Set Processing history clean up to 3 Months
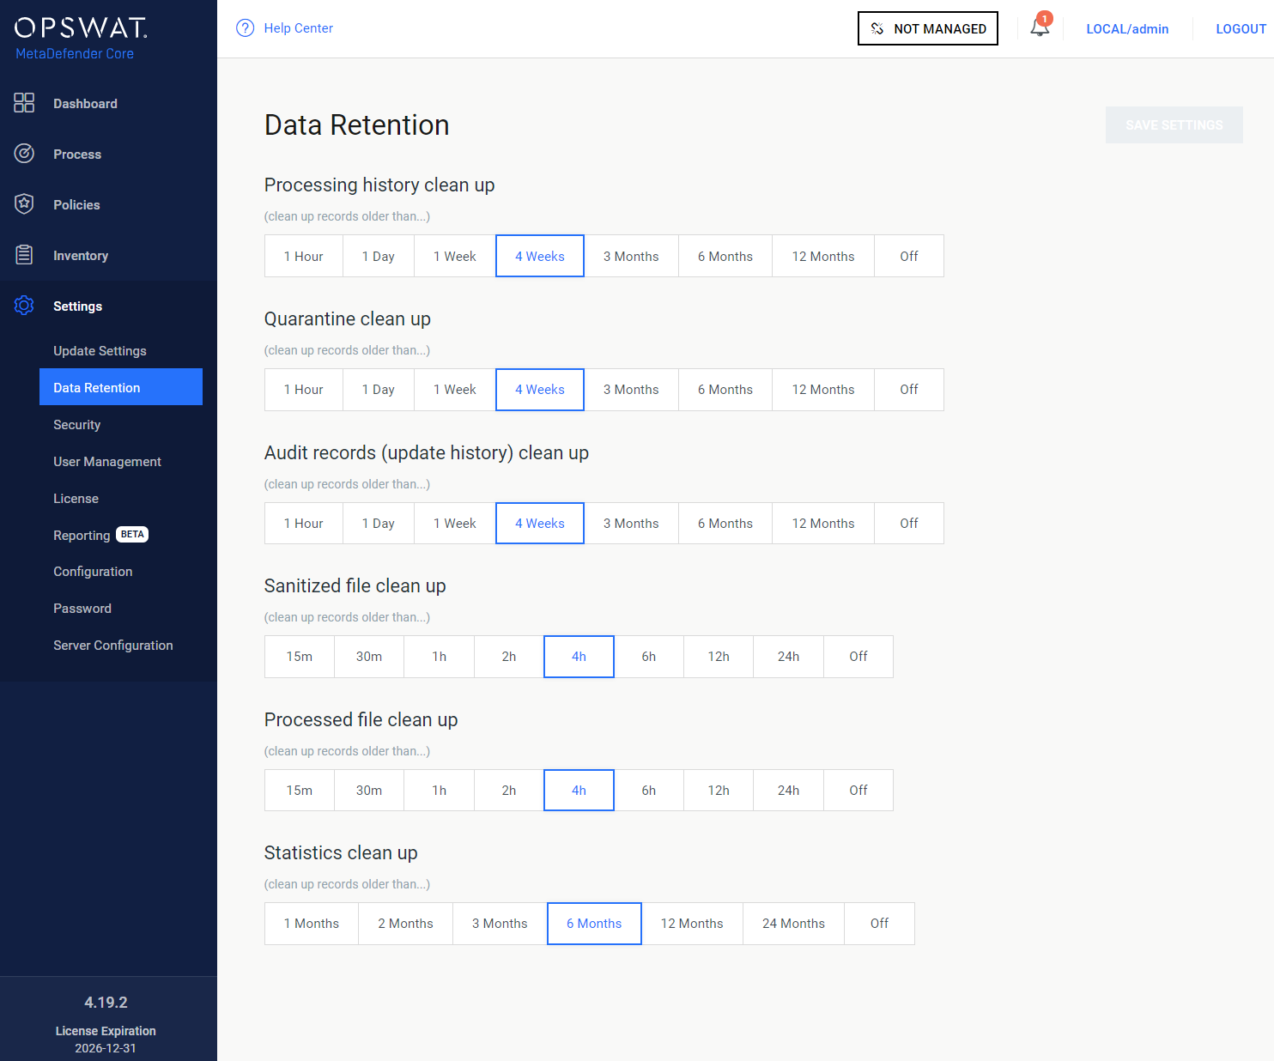The width and height of the screenshot is (1274, 1061). coord(631,257)
